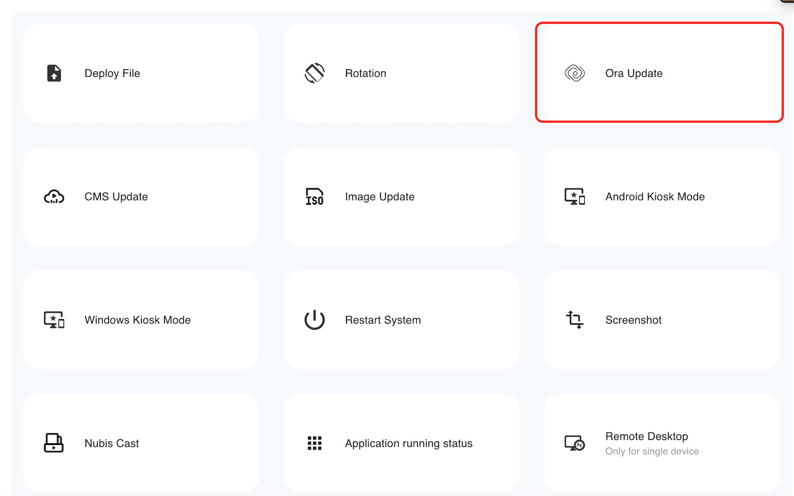Click the Nubis Cast icon
The width and height of the screenshot is (794, 496).
tap(54, 443)
